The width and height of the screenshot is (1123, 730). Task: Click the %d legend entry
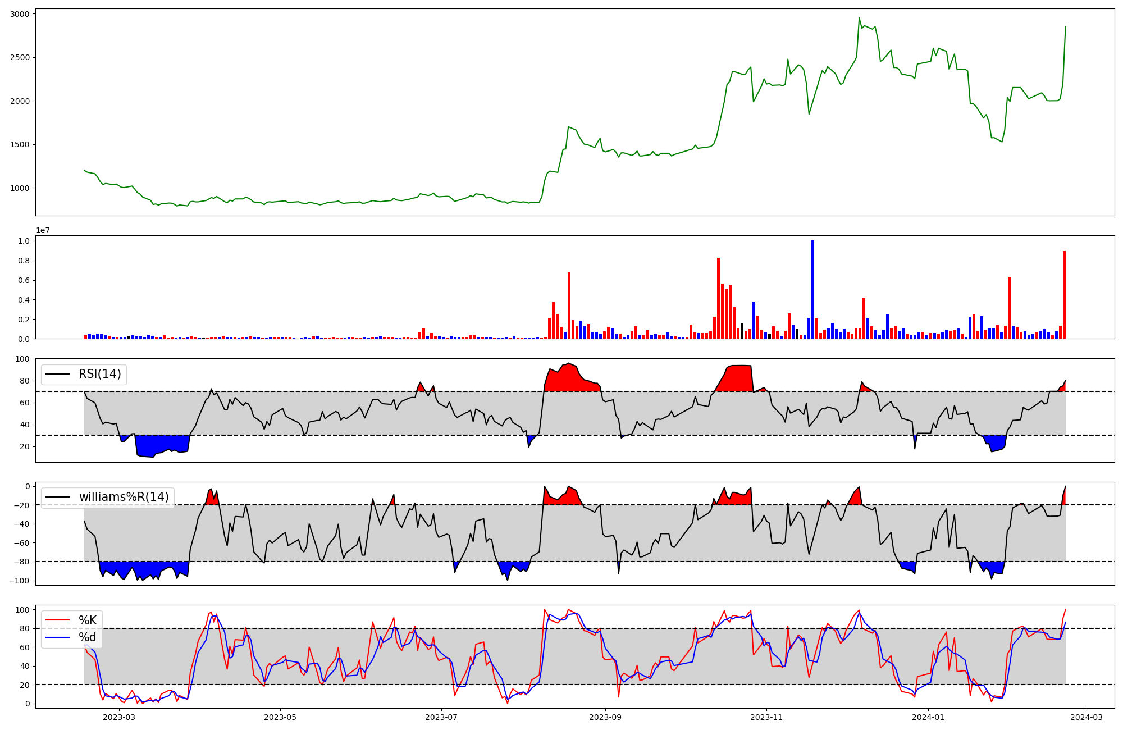coord(88,637)
